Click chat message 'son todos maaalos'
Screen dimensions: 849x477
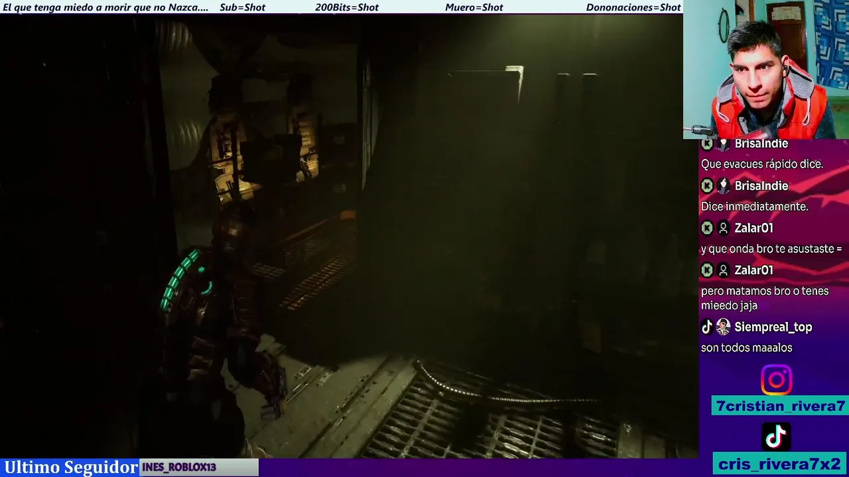(746, 348)
